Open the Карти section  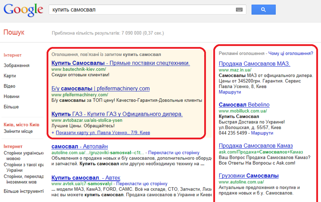click(x=10, y=76)
